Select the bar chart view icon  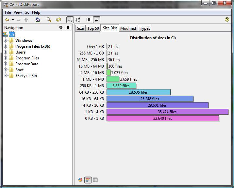coord(88,180)
